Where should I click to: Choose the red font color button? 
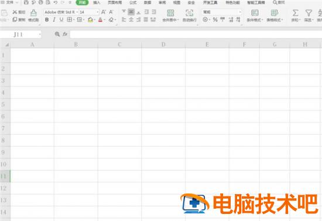[100, 20]
